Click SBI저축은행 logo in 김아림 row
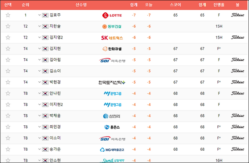The height and width of the screenshot is (163, 249). coord(112,60)
